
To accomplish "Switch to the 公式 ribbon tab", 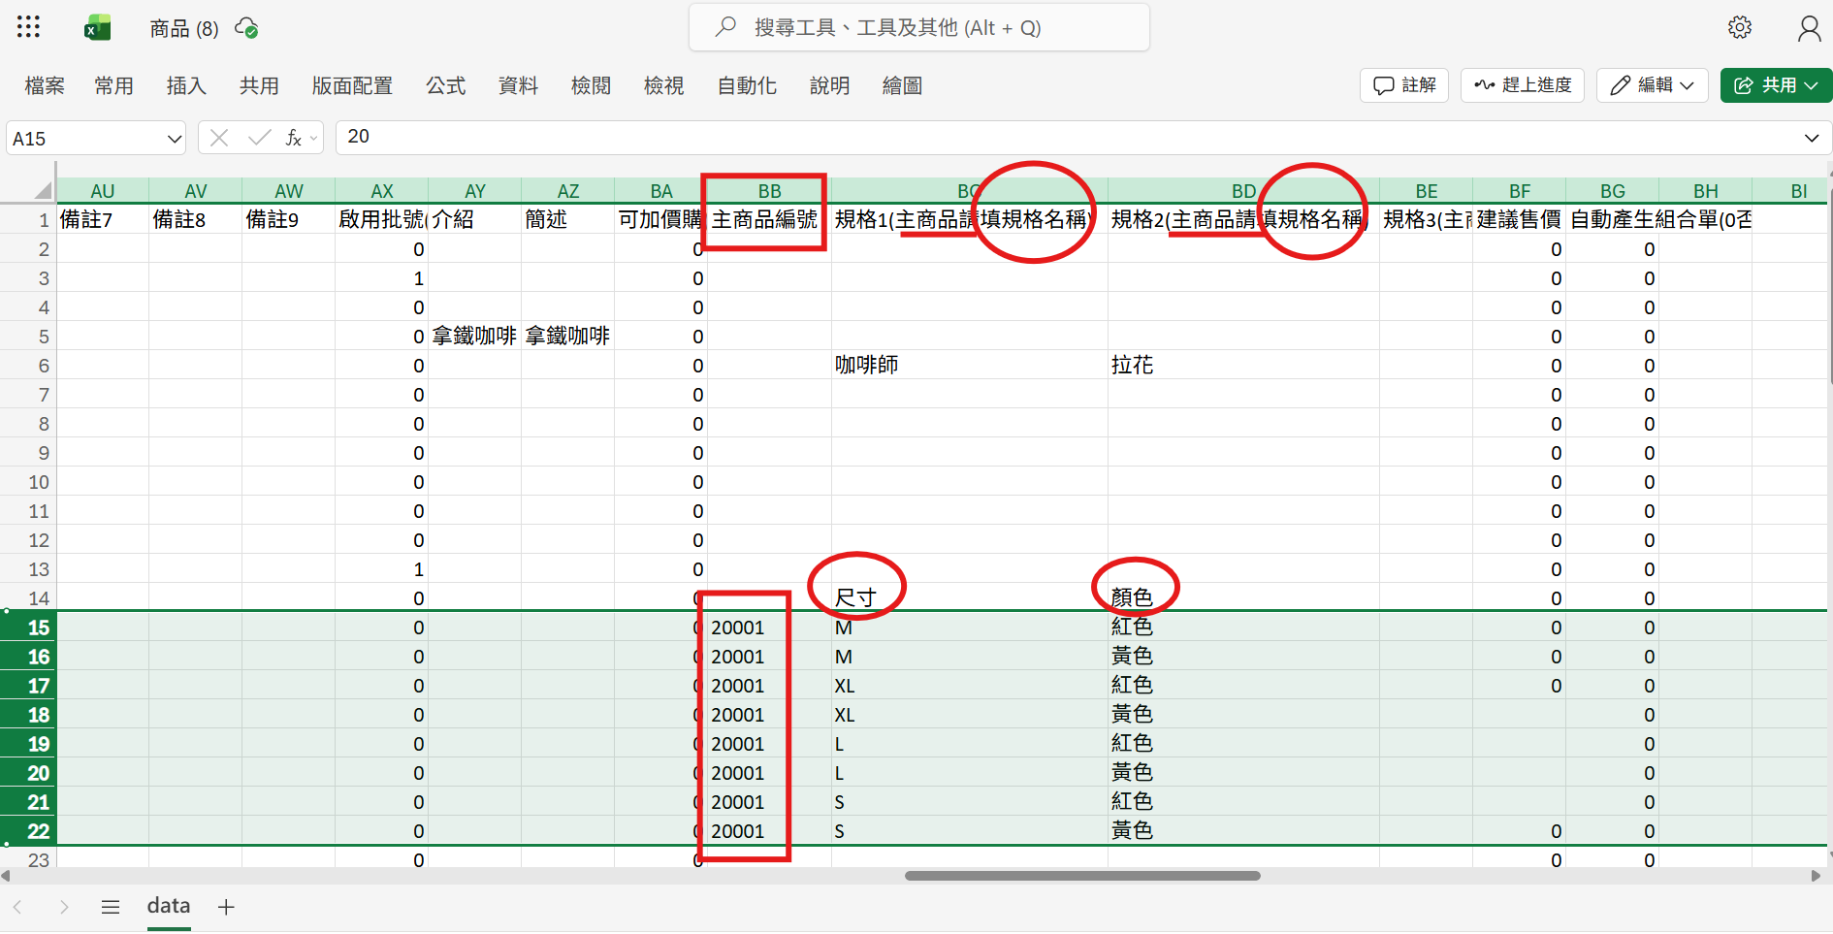I will [445, 85].
